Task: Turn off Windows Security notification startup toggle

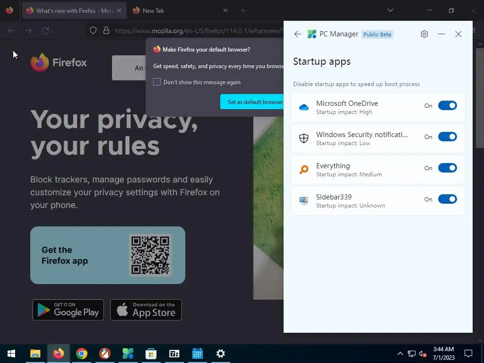Action: (447, 137)
